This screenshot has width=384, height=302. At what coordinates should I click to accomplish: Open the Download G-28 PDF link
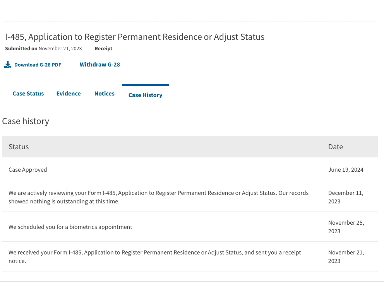click(x=38, y=65)
